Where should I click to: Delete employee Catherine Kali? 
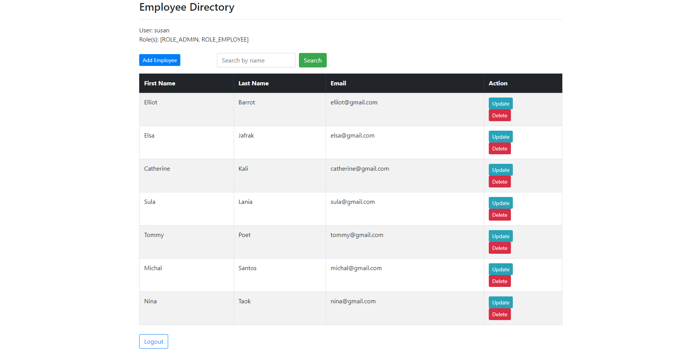point(499,181)
